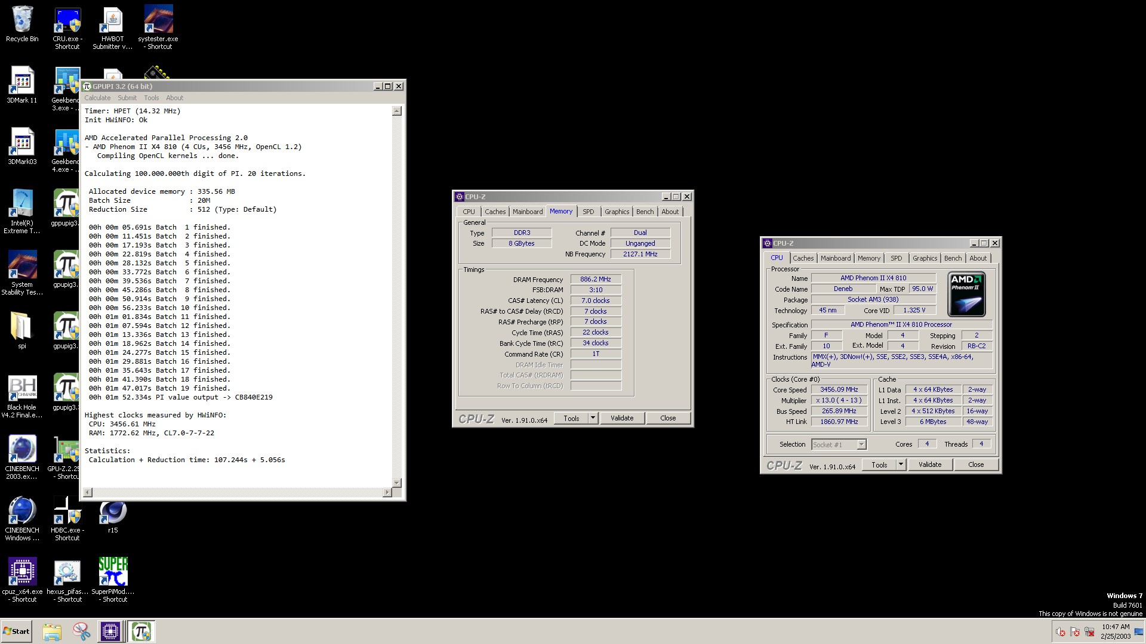This screenshot has width=1146, height=644.
Task: Click 'PI value output -> CB840E219' line
Action: 181,397
